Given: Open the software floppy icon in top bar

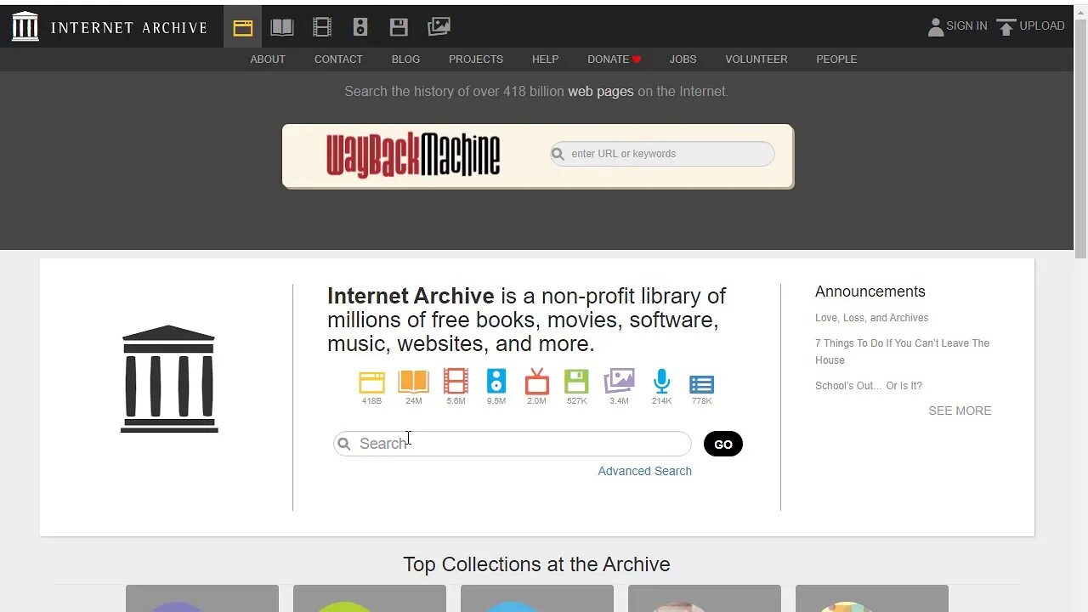Looking at the screenshot, I should point(399,27).
